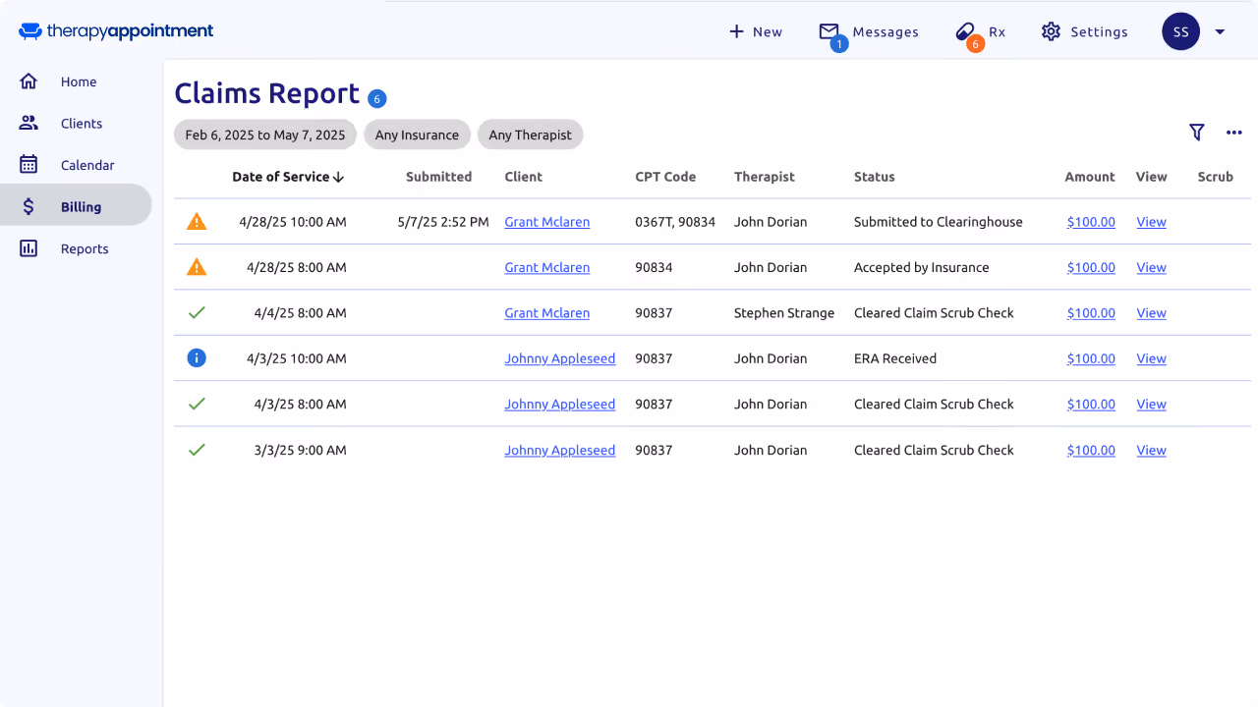This screenshot has width=1258, height=707.
Task: Open Johnny Appleseed link in ERA Received row
Action: click(559, 358)
